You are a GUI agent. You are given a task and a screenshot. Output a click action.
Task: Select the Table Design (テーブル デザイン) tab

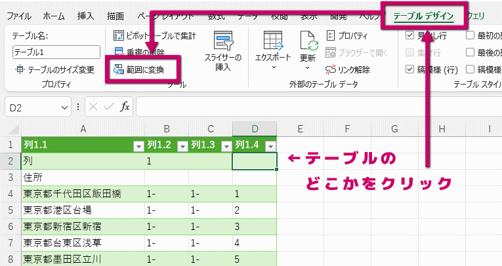point(423,15)
